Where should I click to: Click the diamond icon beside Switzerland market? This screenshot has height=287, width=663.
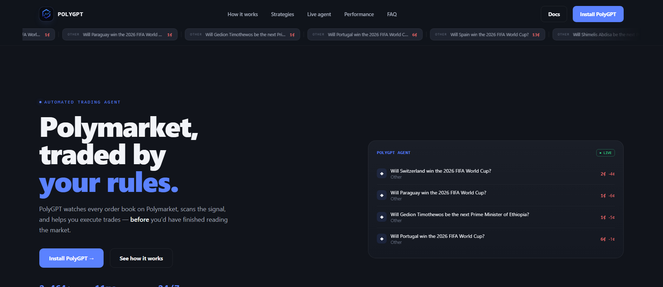(x=382, y=173)
